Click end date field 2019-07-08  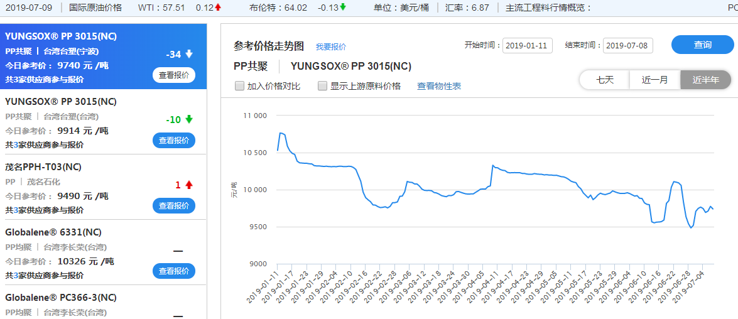click(x=628, y=46)
